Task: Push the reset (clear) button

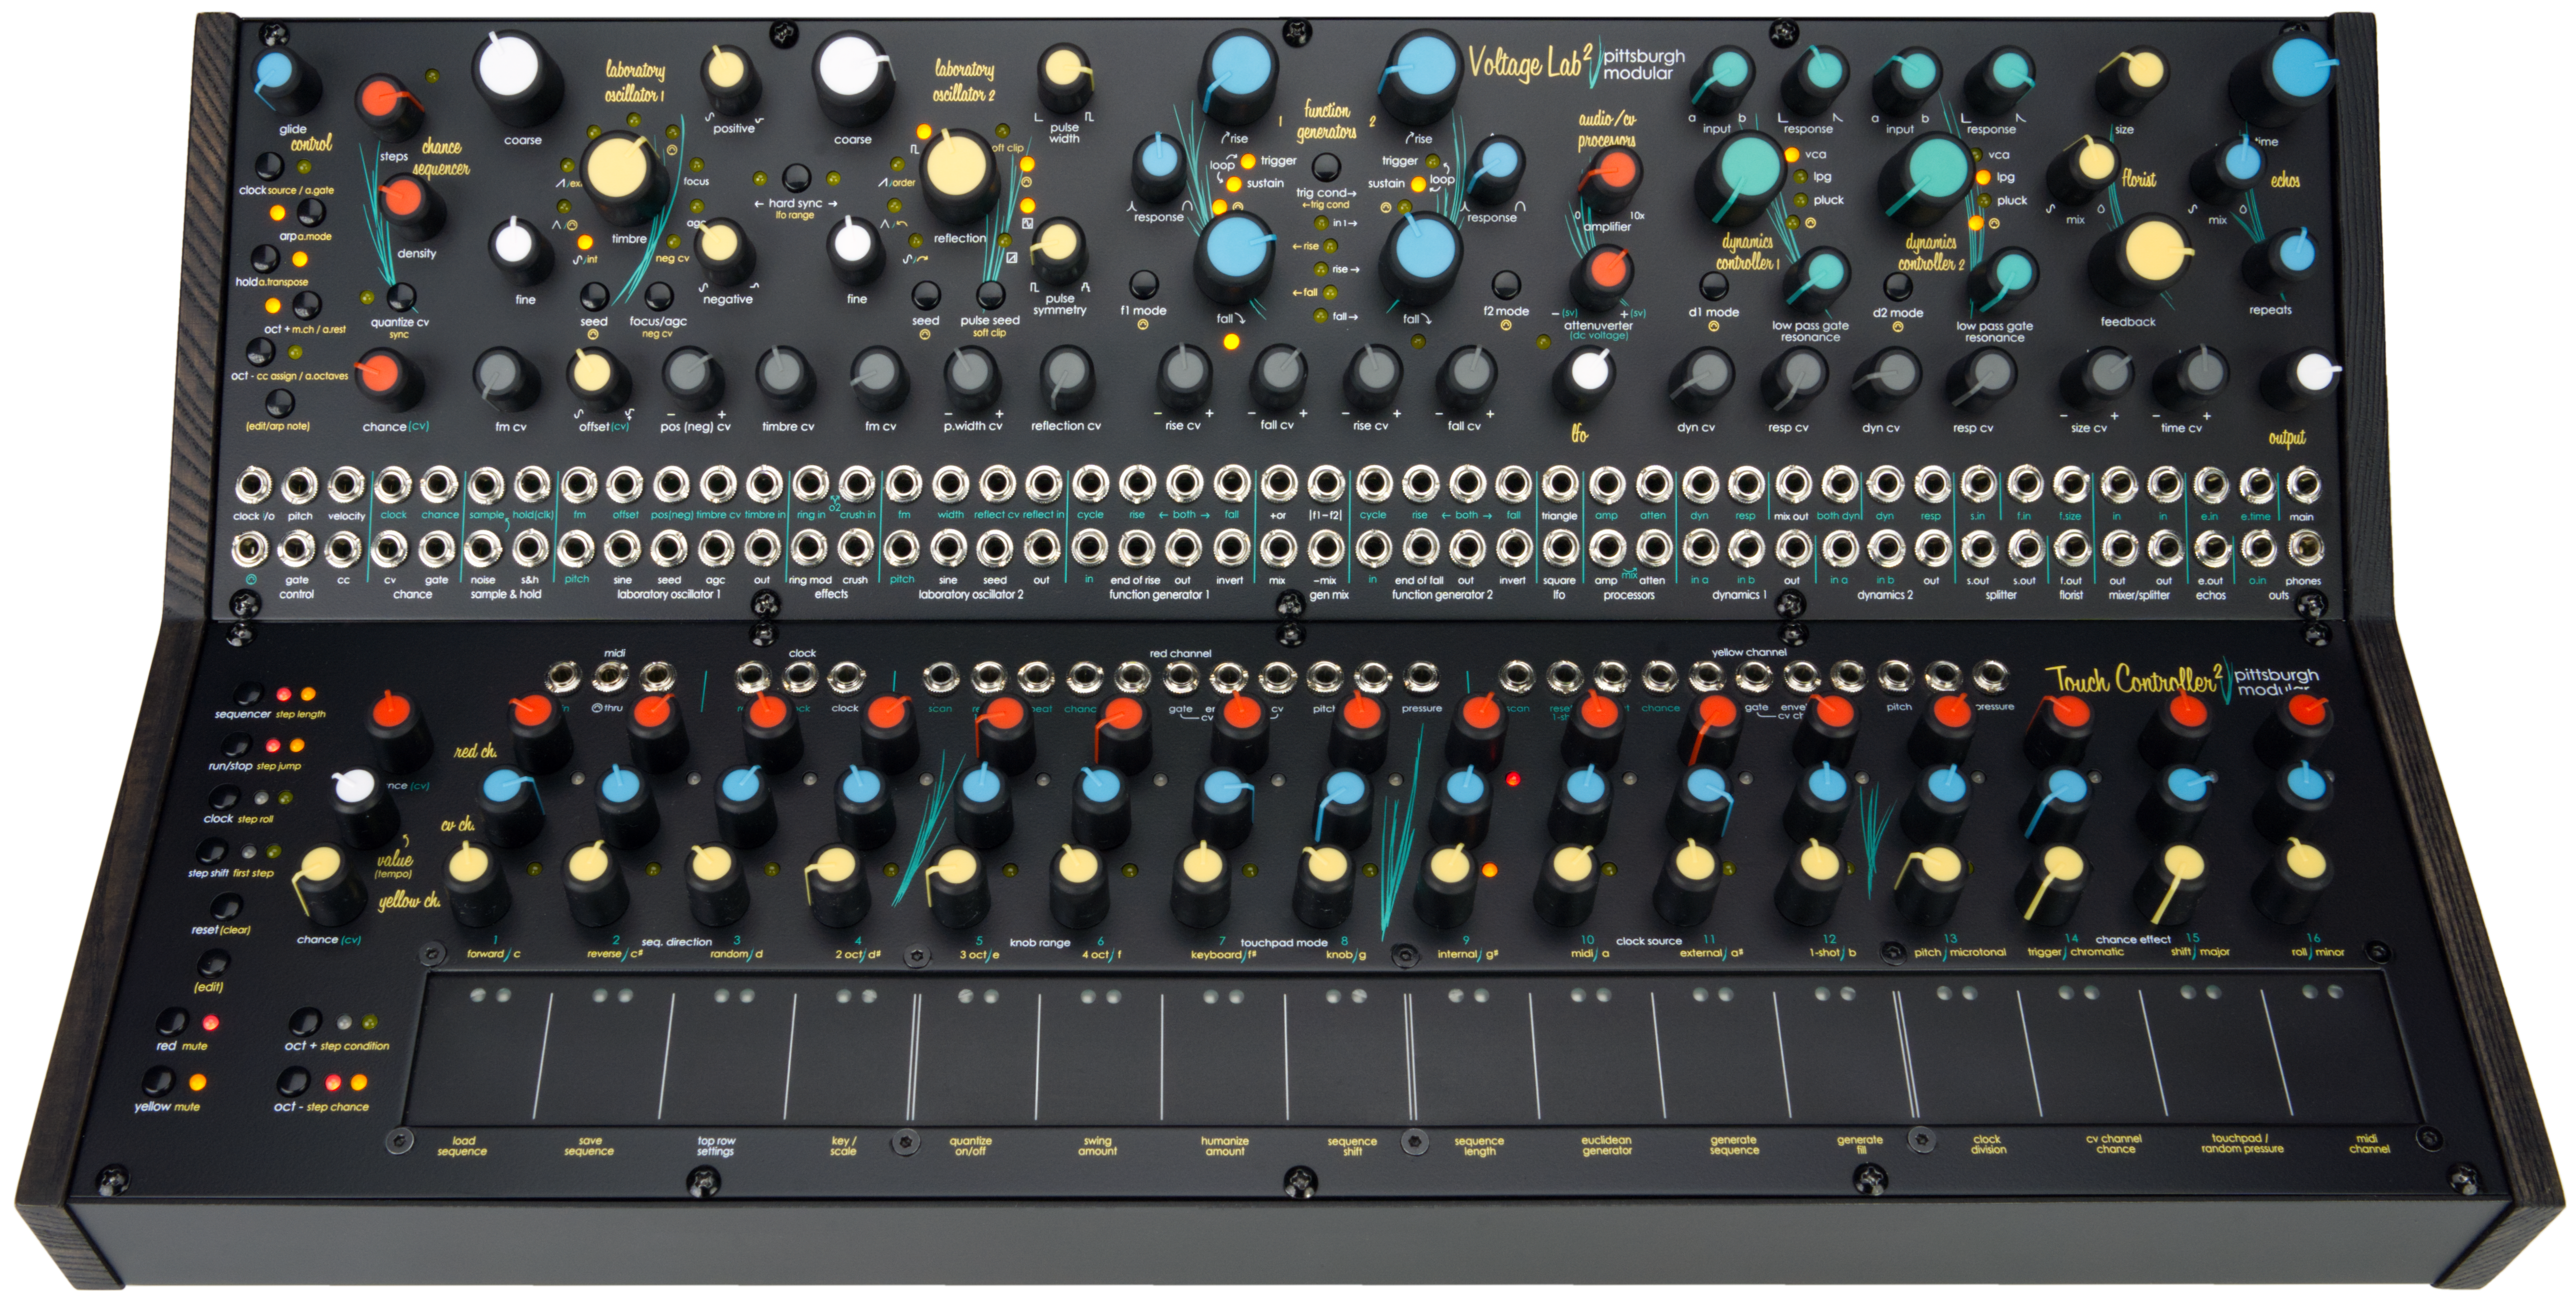Action: coord(227,906)
